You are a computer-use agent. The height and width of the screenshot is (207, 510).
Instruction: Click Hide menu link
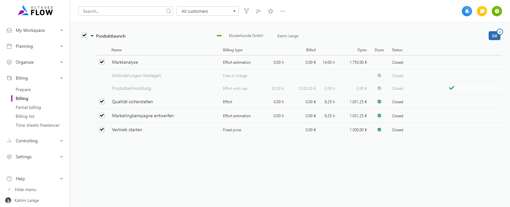(x=25, y=189)
